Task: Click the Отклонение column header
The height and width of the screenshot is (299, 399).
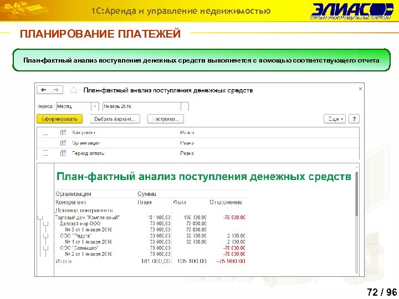Action: [x=226, y=202]
